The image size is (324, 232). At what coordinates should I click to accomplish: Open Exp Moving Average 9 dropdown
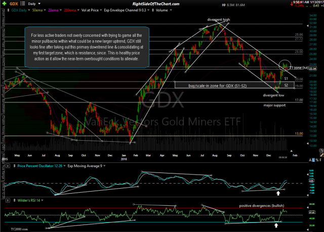tap(104, 166)
